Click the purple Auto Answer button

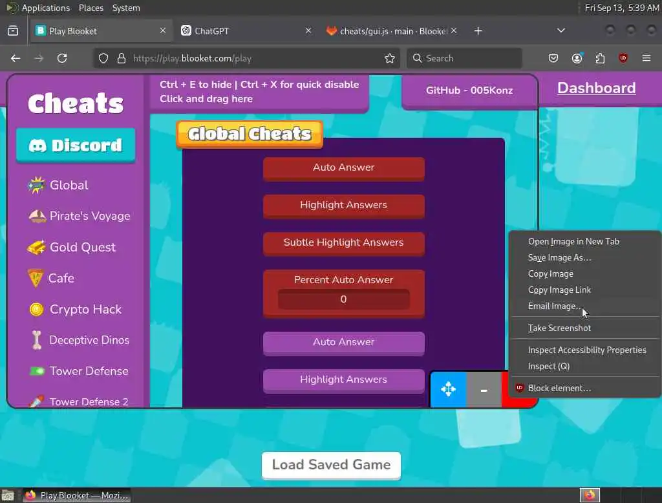(344, 343)
